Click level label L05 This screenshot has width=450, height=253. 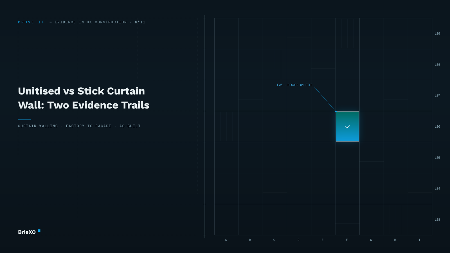[437, 158]
